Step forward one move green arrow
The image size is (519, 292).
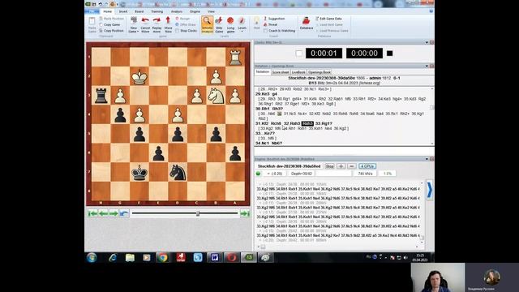coord(114,213)
